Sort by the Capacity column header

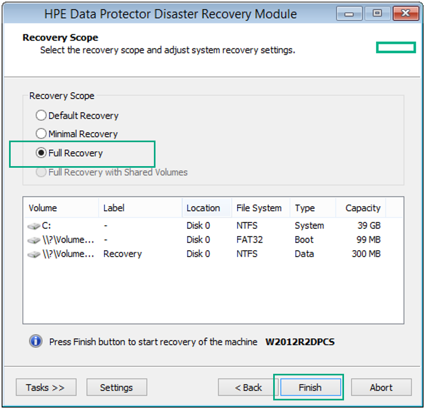pyautogui.click(x=361, y=208)
